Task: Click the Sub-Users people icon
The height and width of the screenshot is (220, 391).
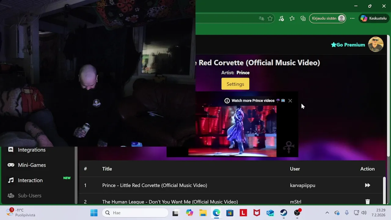Action: [11, 196]
